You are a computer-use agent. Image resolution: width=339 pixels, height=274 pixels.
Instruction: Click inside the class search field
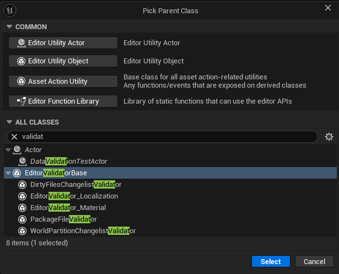tap(165, 137)
